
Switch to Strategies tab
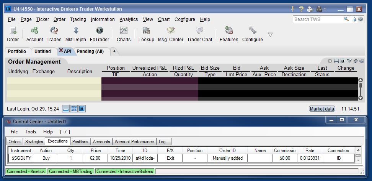click(34, 142)
